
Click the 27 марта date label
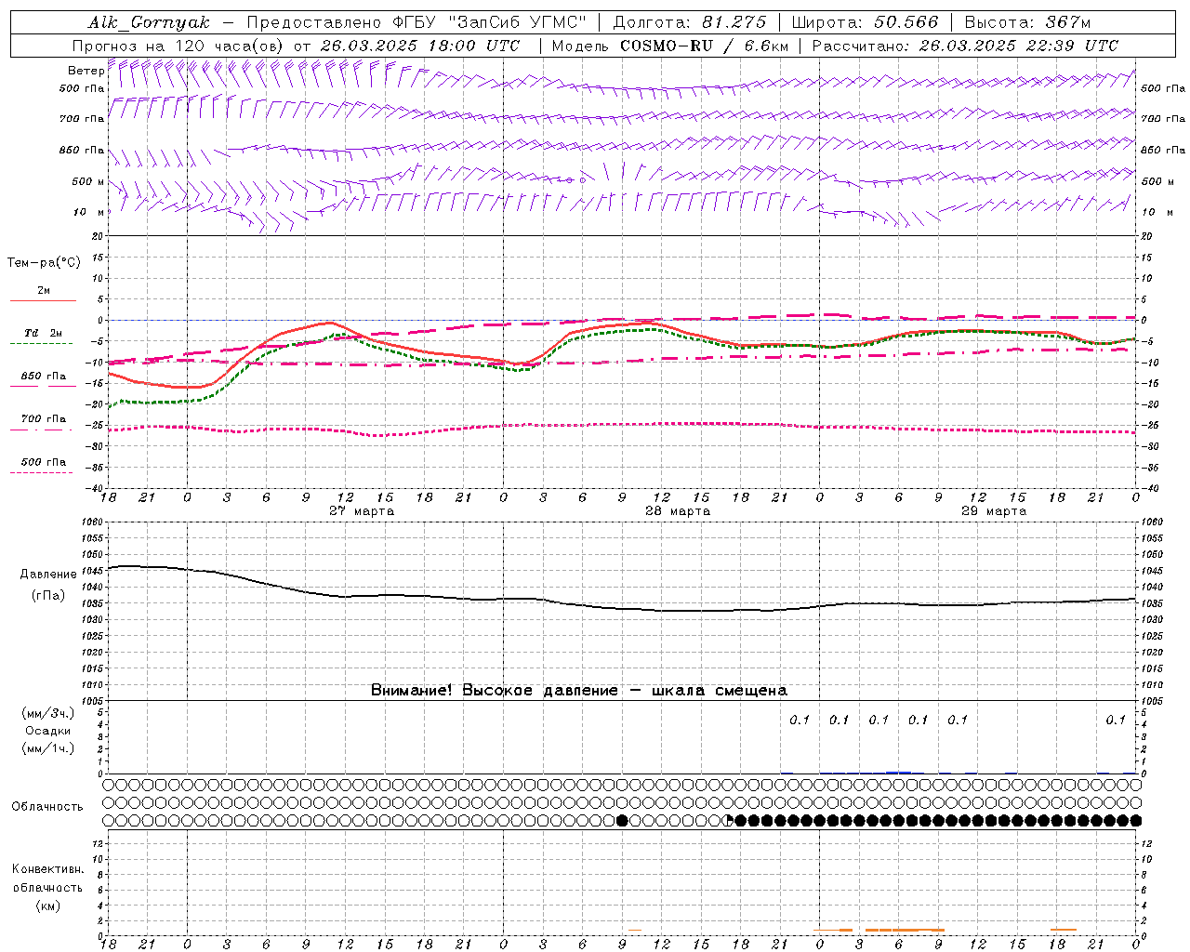(x=362, y=511)
